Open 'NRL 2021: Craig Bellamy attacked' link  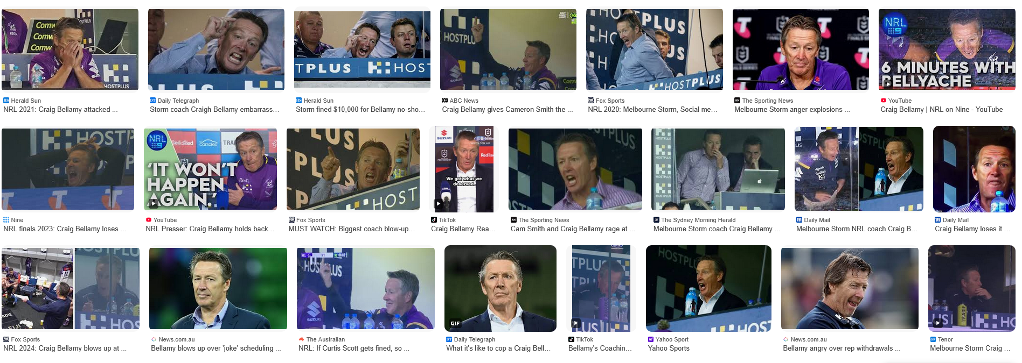(x=60, y=109)
